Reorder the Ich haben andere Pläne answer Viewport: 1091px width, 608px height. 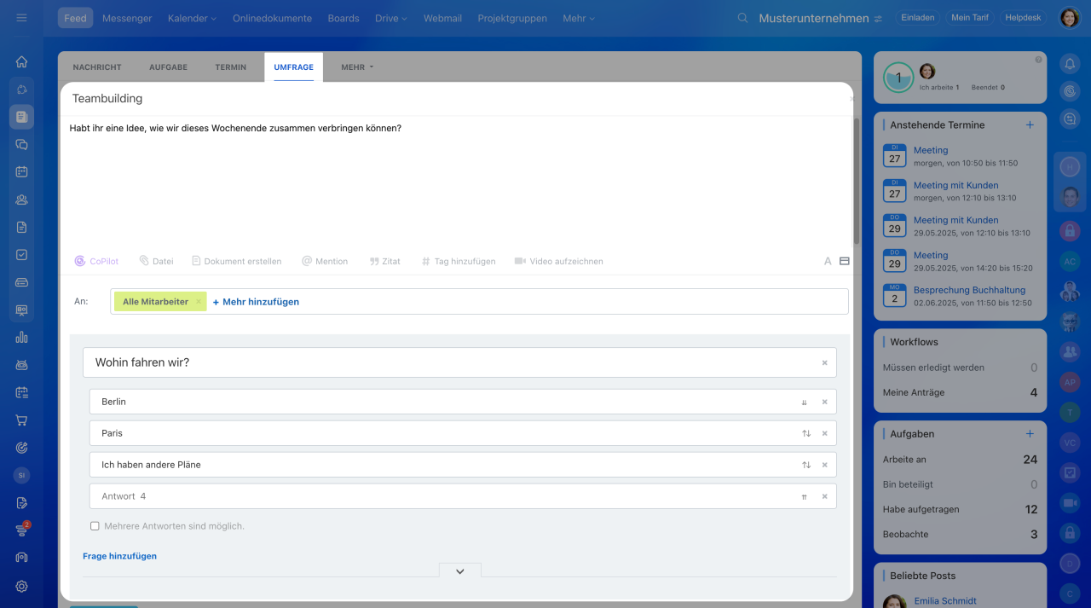tap(805, 465)
